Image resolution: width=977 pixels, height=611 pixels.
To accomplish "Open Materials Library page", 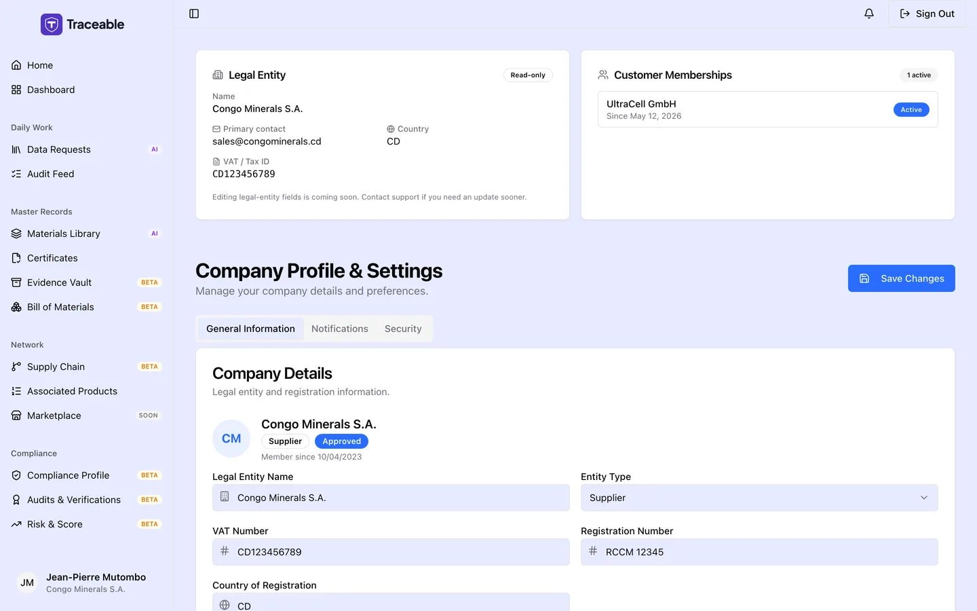I will [x=86, y=234].
